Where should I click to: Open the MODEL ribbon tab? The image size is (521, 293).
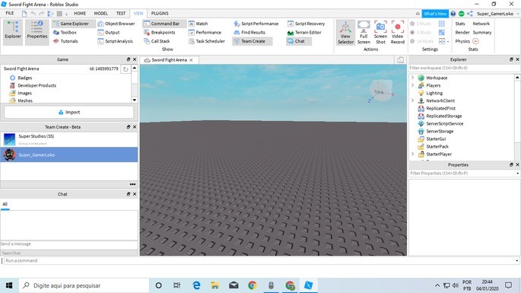click(x=100, y=13)
